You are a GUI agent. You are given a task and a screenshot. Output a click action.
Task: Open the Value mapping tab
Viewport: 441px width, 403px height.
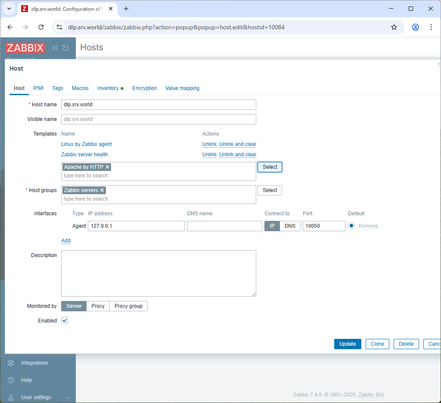(182, 88)
